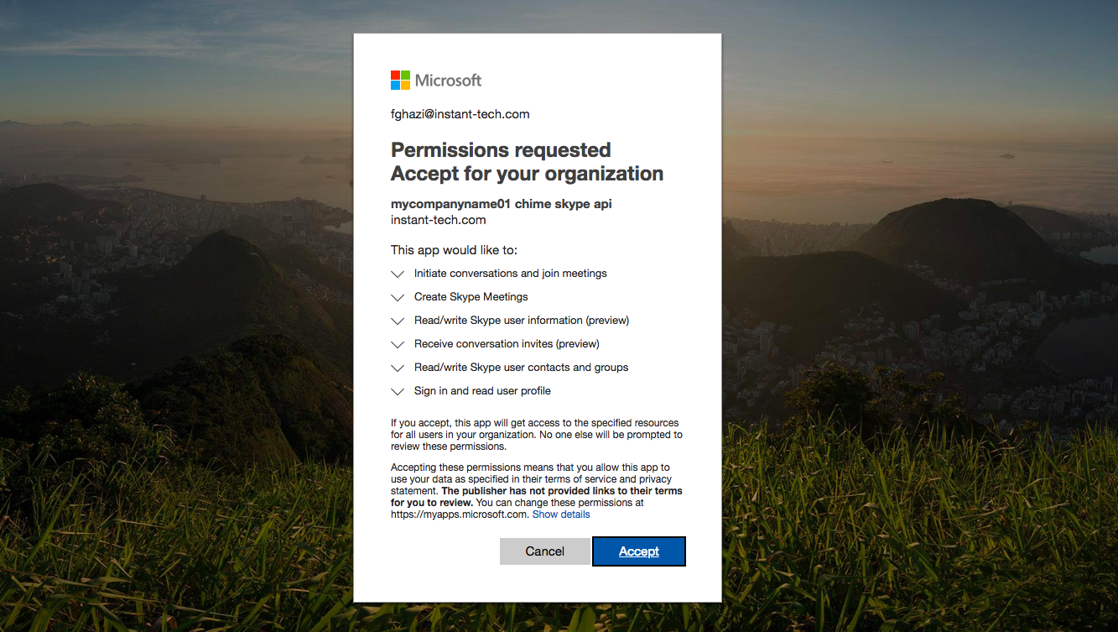Select the Create Skype Meetings permission label
The image size is (1118, 632).
pyautogui.click(x=471, y=297)
